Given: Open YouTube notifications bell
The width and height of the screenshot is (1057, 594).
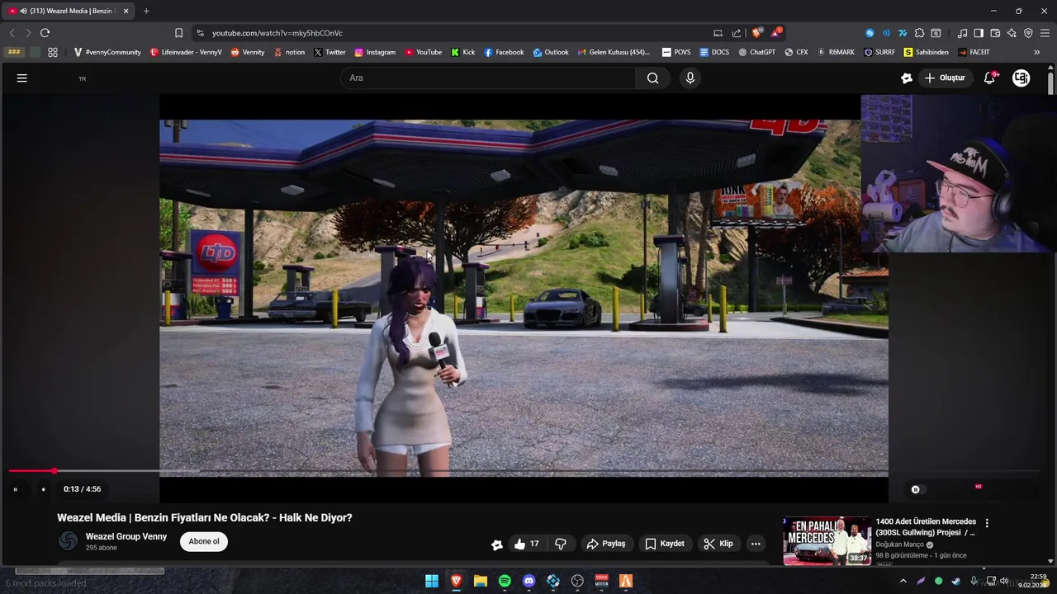Looking at the screenshot, I should click(990, 78).
